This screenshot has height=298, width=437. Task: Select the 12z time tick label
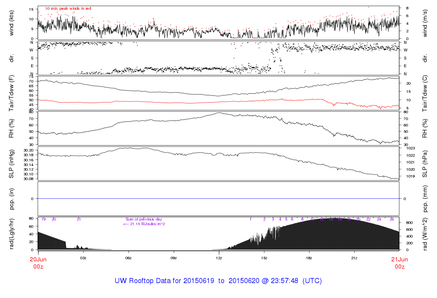coord(219,258)
